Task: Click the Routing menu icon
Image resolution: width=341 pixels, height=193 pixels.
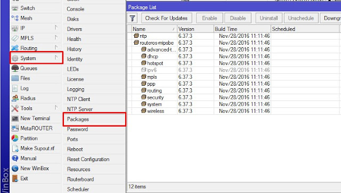Action: (x=15, y=48)
